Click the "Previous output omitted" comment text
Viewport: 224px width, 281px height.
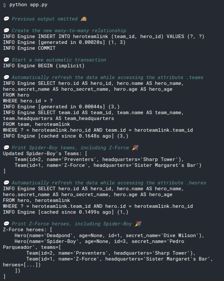point(45,19)
